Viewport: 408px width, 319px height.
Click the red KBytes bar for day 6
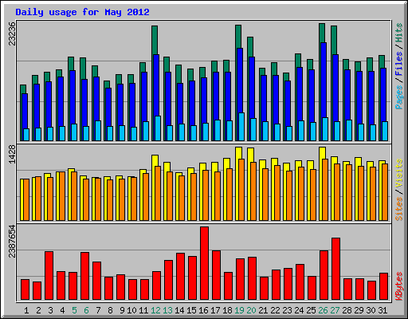[x=84, y=276]
